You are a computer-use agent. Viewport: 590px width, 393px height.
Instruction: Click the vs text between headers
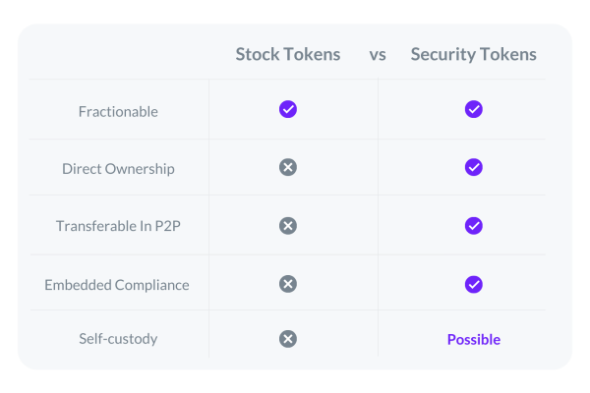pos(378,55)
